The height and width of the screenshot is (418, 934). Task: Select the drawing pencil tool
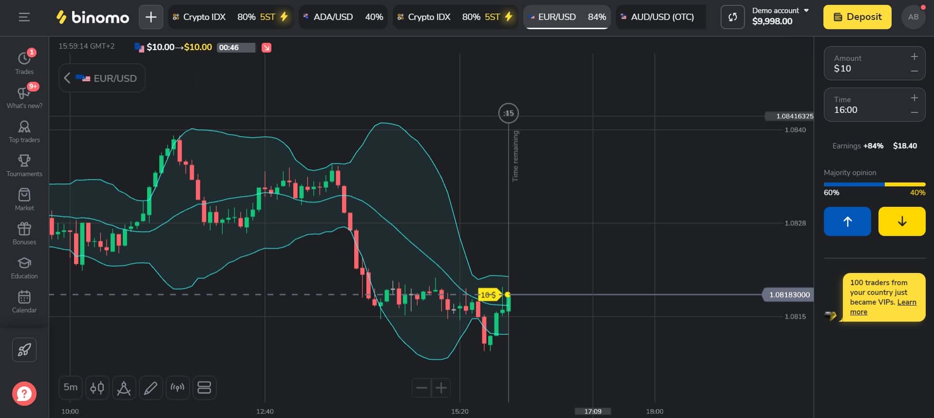[151, 388]
